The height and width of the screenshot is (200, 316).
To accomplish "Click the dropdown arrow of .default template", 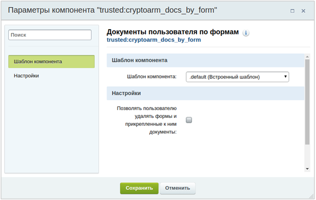I will pos(285,76).
